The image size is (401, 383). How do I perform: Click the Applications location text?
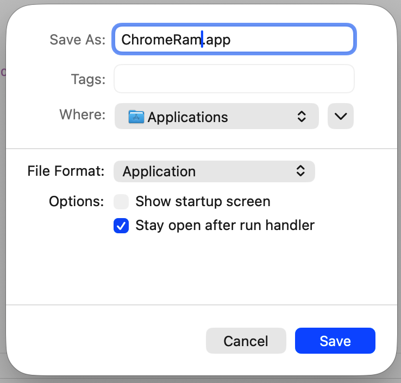point(187,117)
